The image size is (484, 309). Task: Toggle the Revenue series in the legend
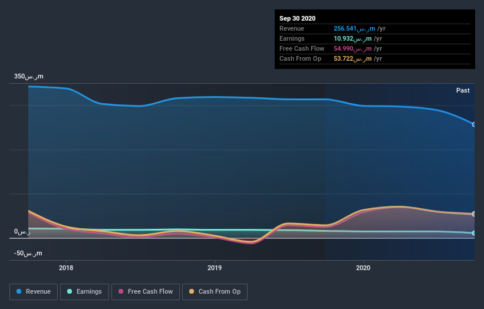point(34,292)
